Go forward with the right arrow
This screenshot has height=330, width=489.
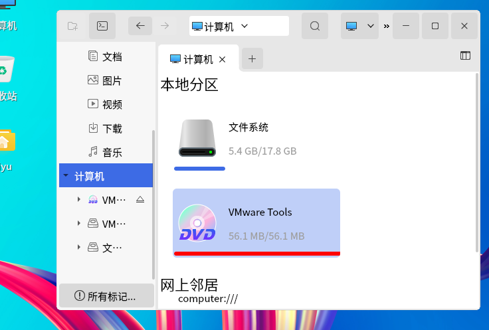coord(165,26)
